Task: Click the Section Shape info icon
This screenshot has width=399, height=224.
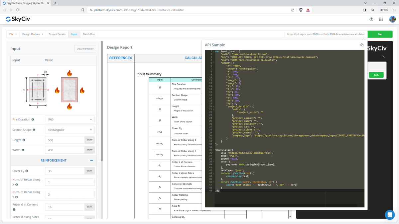Action: 34,130
